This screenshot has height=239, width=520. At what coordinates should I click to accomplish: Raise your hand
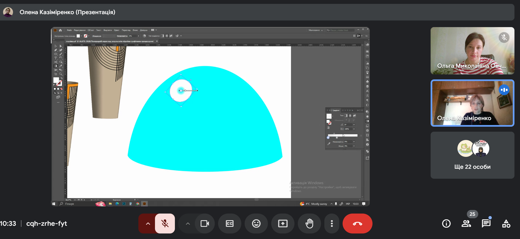click(x=309, y=224)
